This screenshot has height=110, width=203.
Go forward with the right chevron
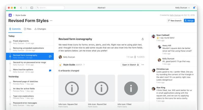26,8
